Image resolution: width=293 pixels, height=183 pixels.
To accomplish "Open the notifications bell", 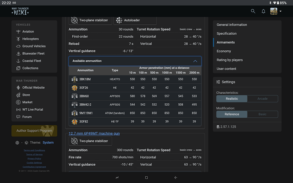I will [x=263, y=11].
